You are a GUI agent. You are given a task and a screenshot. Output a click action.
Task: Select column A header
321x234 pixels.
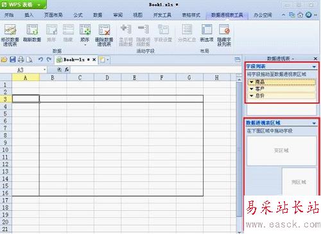tap(26, 78)
